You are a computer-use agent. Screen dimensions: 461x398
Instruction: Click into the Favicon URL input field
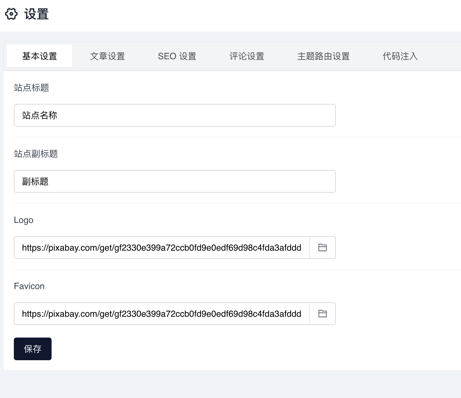coord(162,314)
